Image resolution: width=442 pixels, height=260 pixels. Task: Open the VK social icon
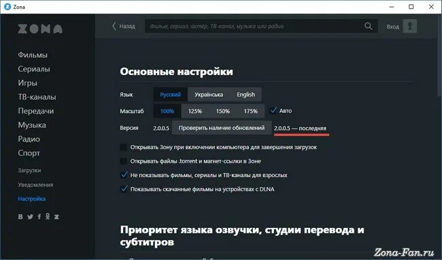20,216
